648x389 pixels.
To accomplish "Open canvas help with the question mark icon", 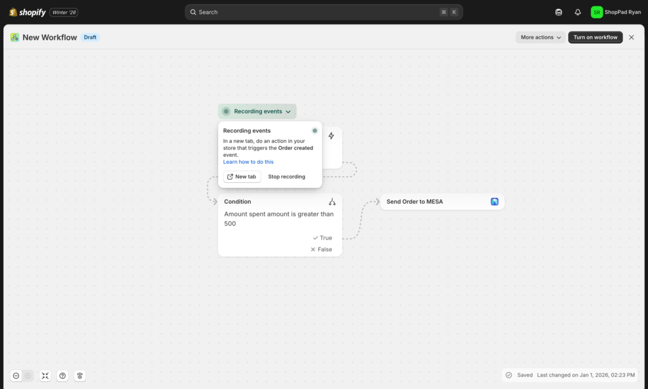I will [62, 375].
